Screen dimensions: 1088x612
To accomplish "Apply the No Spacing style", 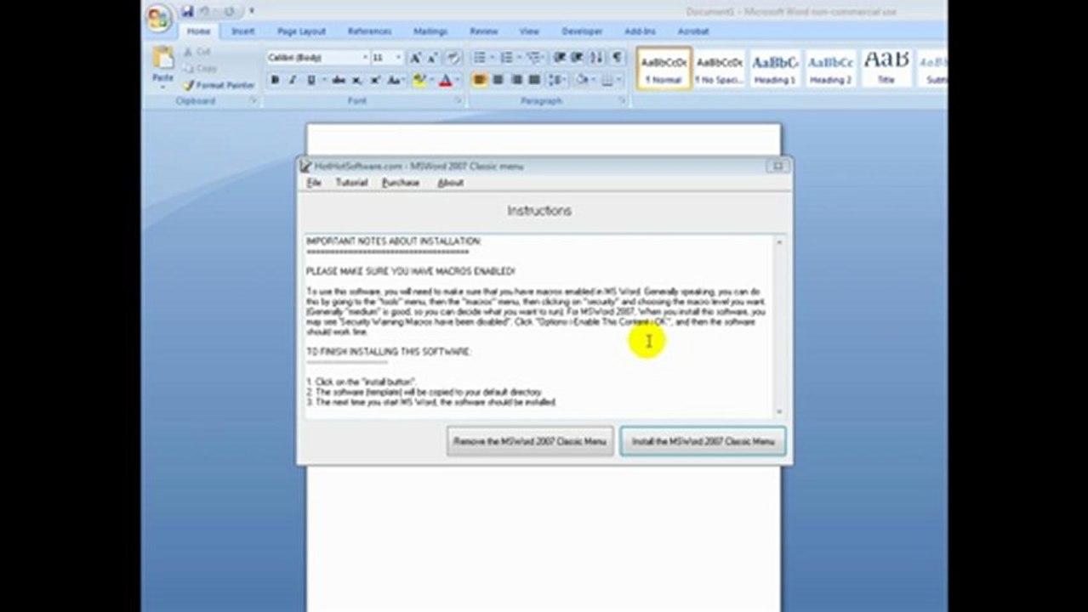I will pyautogui.click(x=720, y=68).
